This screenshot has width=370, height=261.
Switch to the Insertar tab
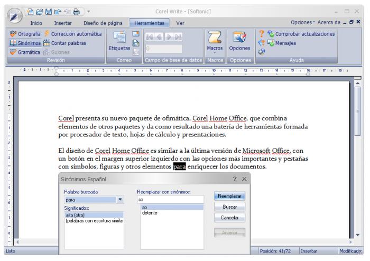pyautogui.click(x=63, y=23)
